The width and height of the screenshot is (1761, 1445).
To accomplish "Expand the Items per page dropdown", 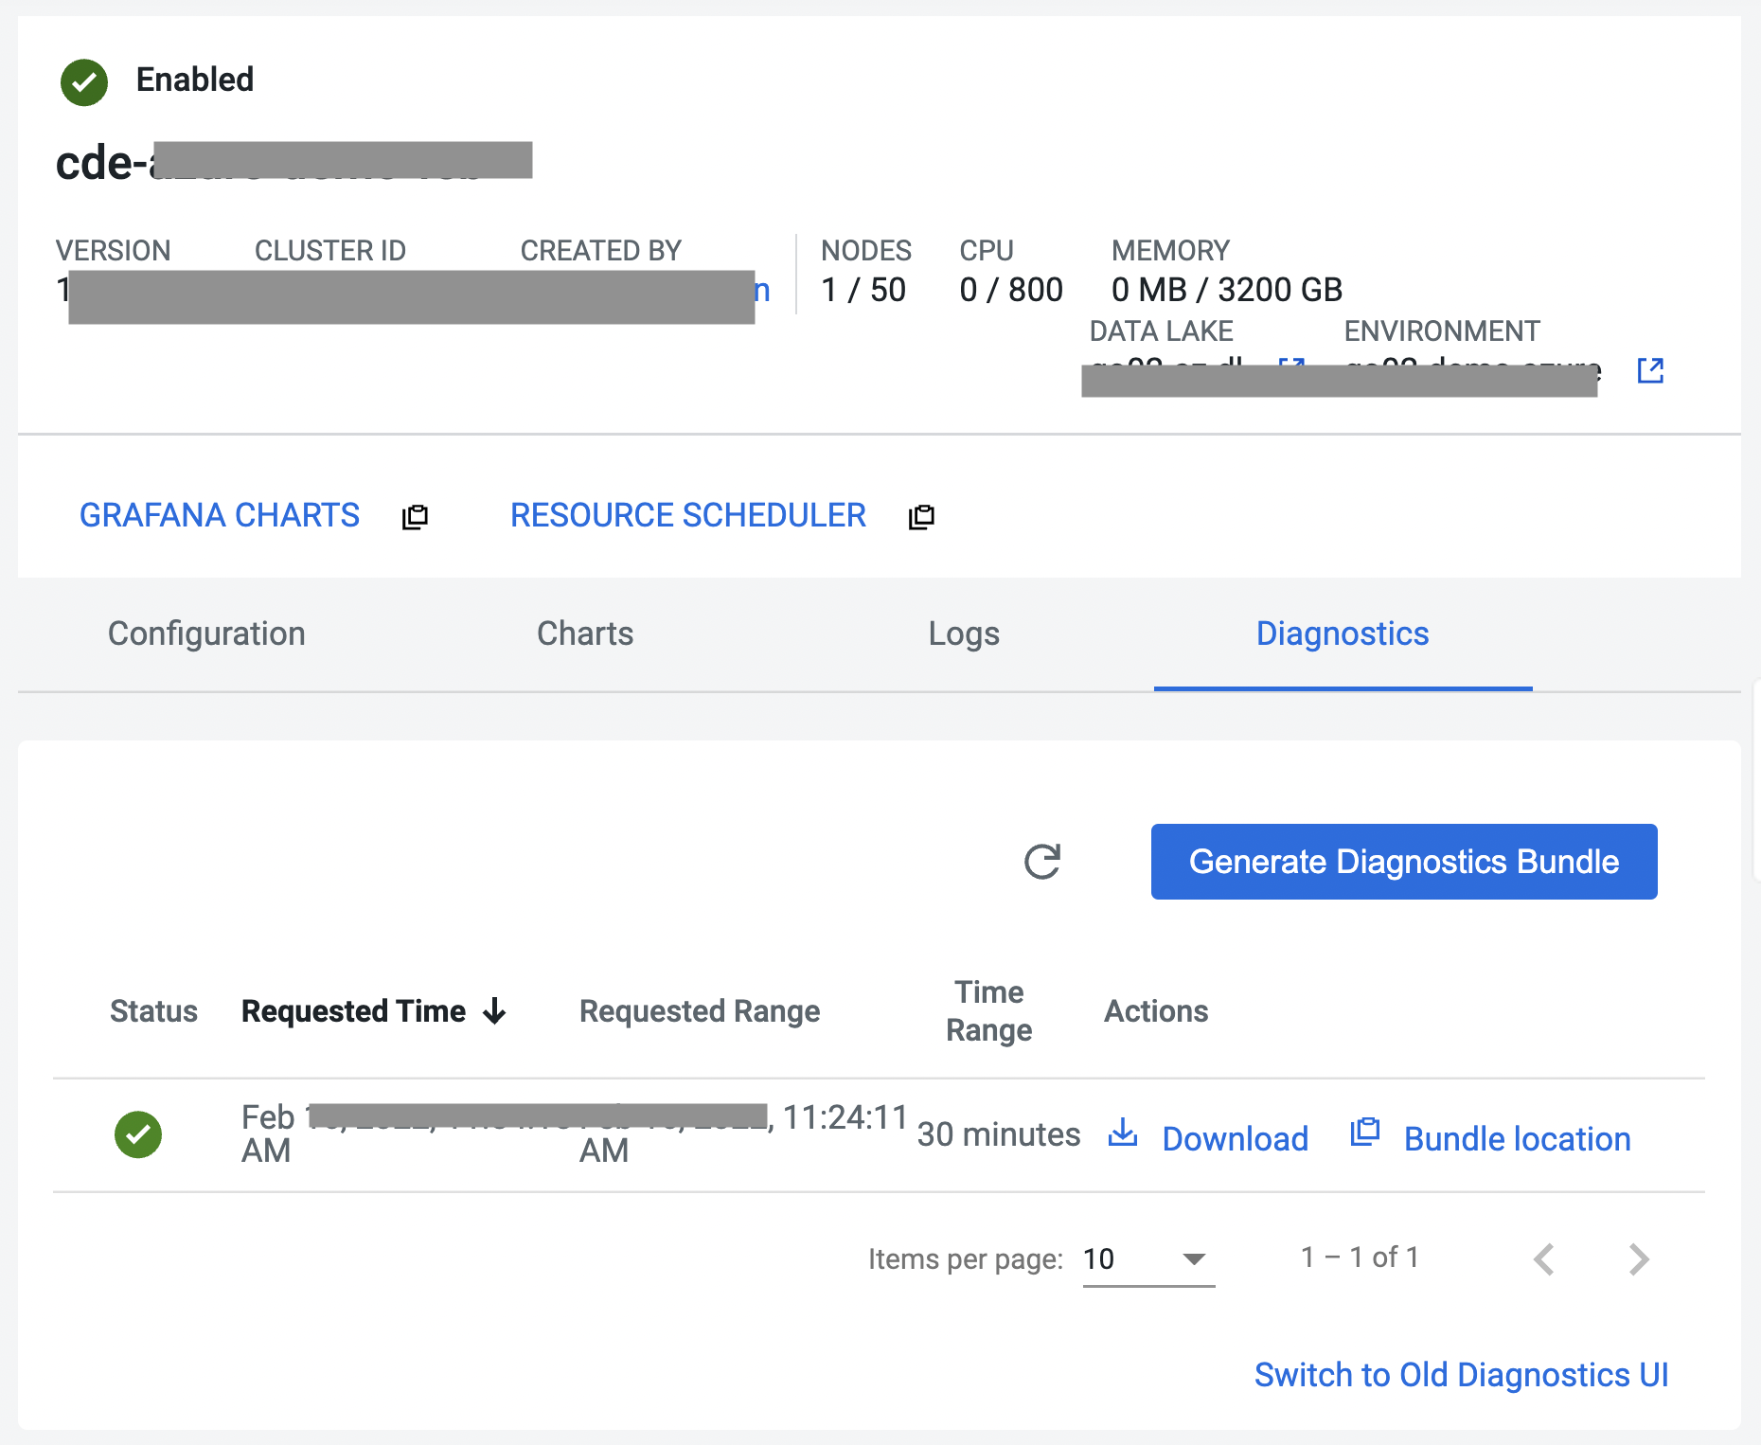I will [1194, 1259].
